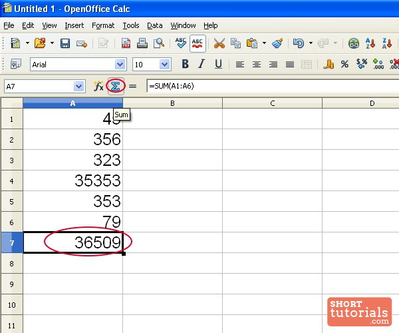Image resolution: width=399 pixels, height=333 pixels.
Task: Click the Sum sigma button
Action: coord(116,86)
